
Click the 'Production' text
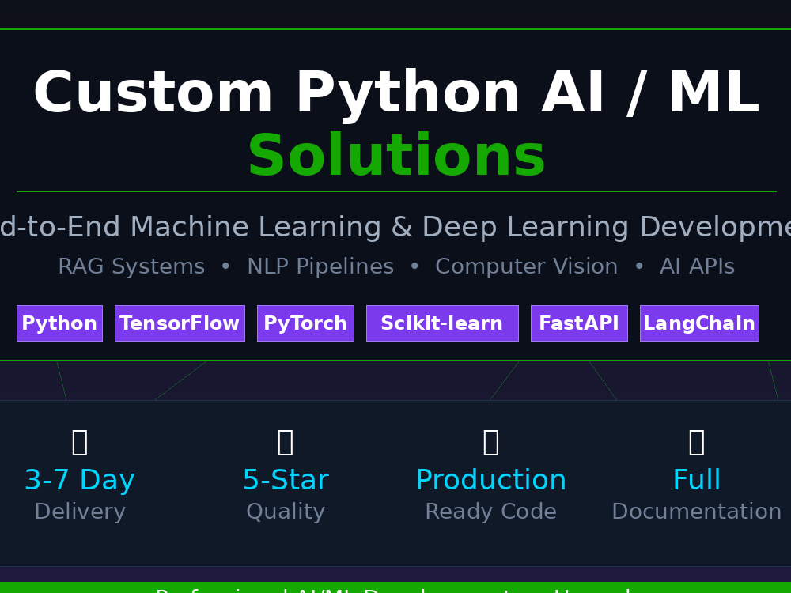click(491, 480)
